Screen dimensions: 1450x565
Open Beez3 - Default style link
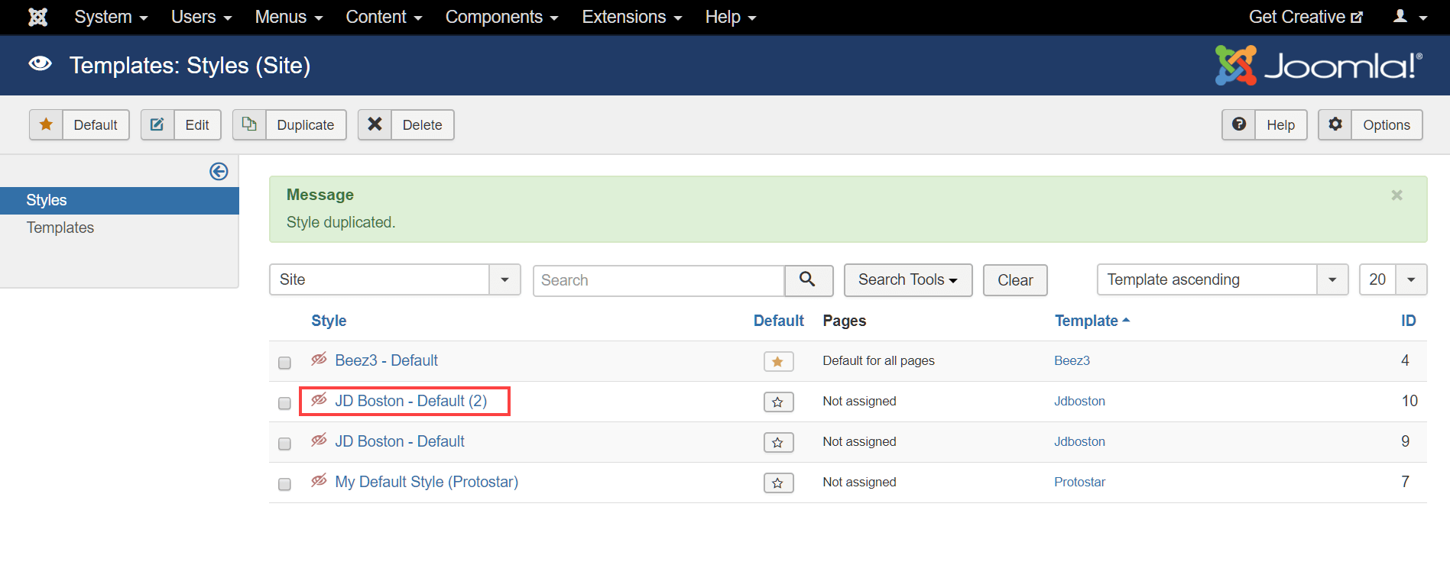point(386,360)
